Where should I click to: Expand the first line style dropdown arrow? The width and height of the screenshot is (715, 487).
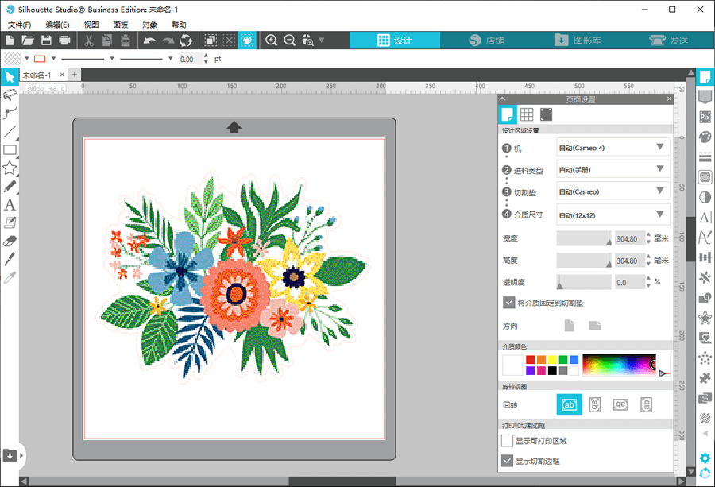pos(112,58)
